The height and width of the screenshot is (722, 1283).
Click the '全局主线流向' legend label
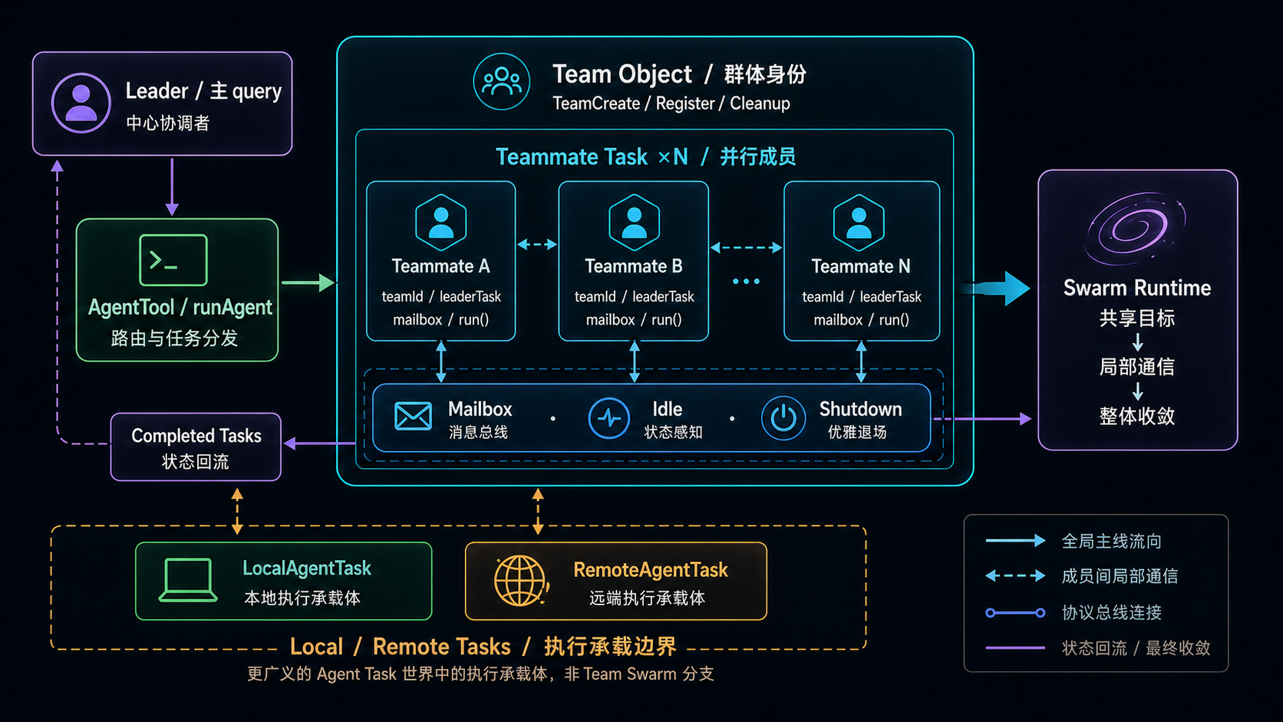click(1111, 541)
